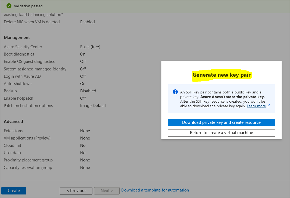Click Capacity reservation group label
Viewport: 290px width, 198px height.
tap(28, 168)
